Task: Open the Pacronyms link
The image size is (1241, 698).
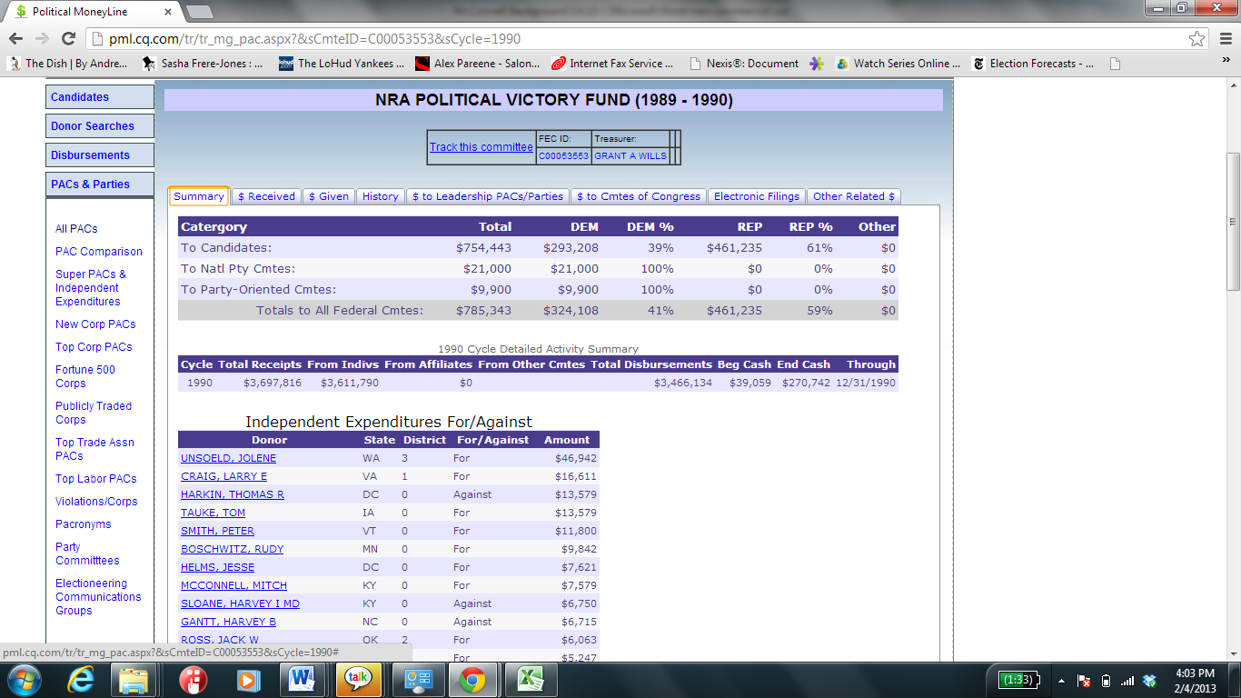Action: point(83,524)
